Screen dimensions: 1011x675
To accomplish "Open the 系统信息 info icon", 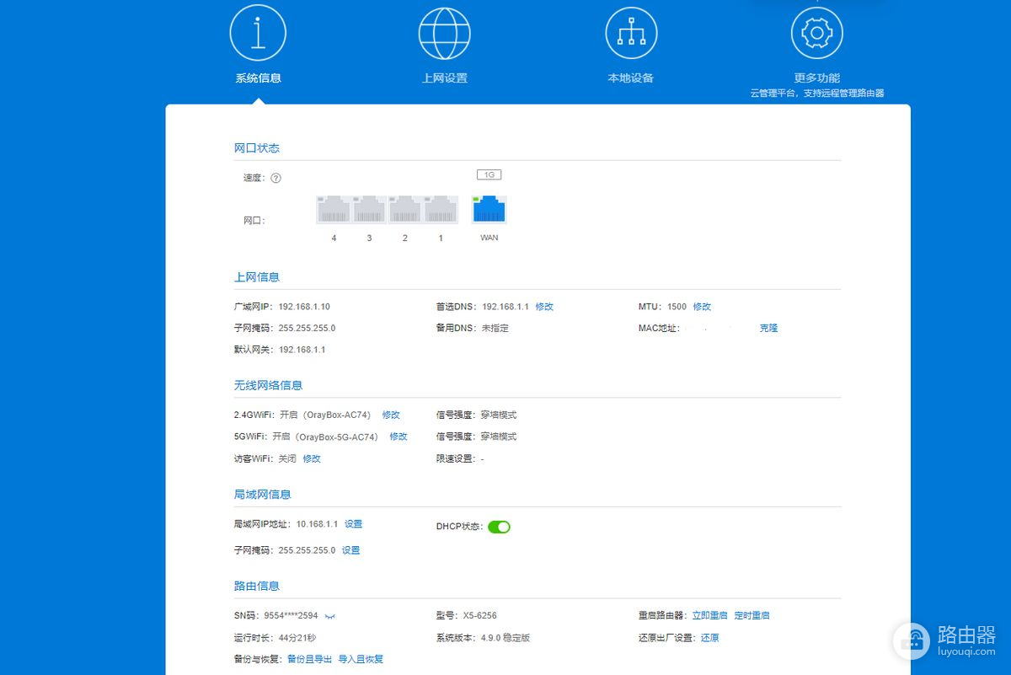I will tap(258, 34).
